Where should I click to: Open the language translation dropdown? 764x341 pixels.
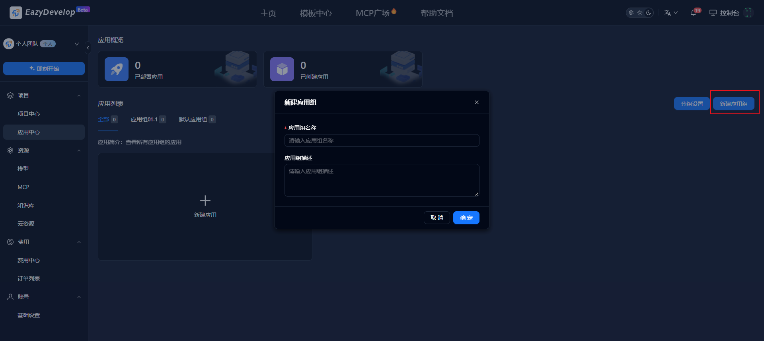coord(671,13)
